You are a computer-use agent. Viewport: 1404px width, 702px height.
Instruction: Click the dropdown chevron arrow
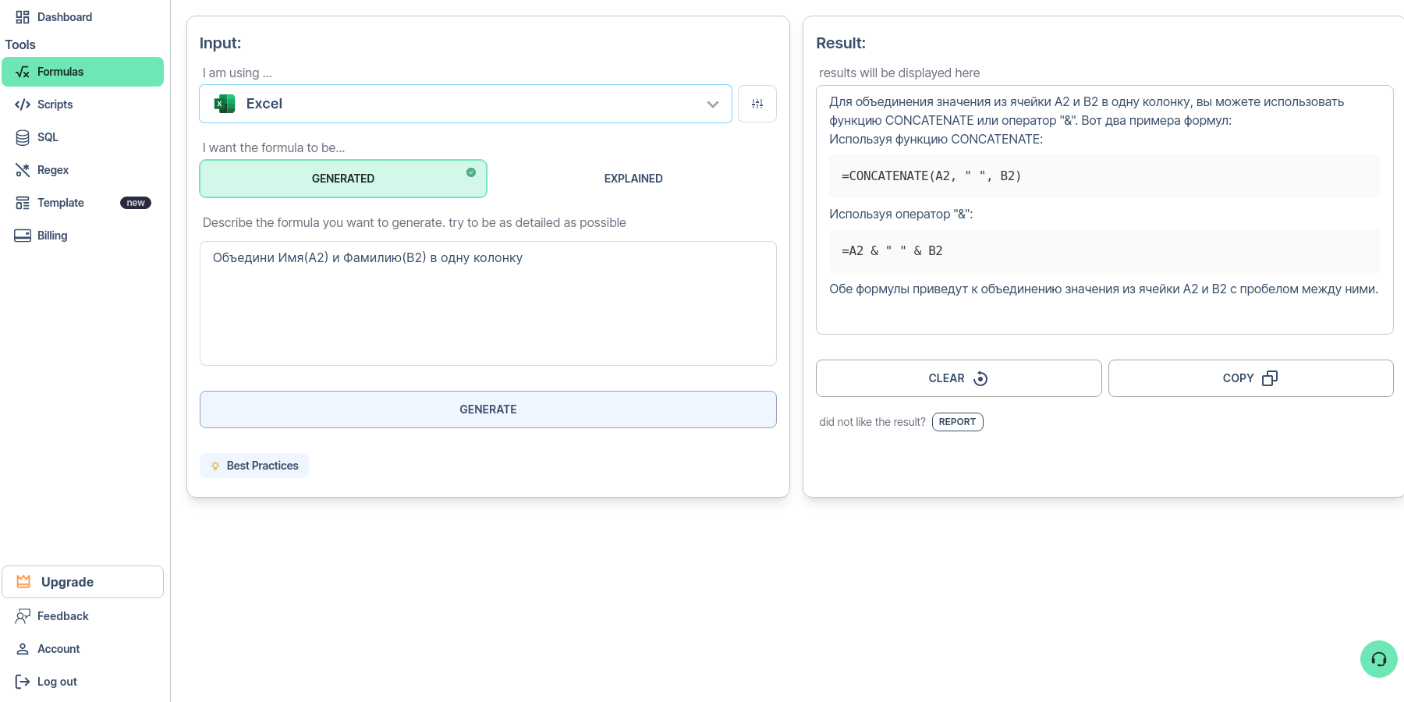click(712, 105)
